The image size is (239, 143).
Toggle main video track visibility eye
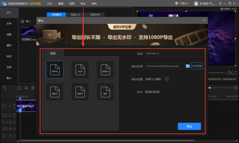click(14, 105)
